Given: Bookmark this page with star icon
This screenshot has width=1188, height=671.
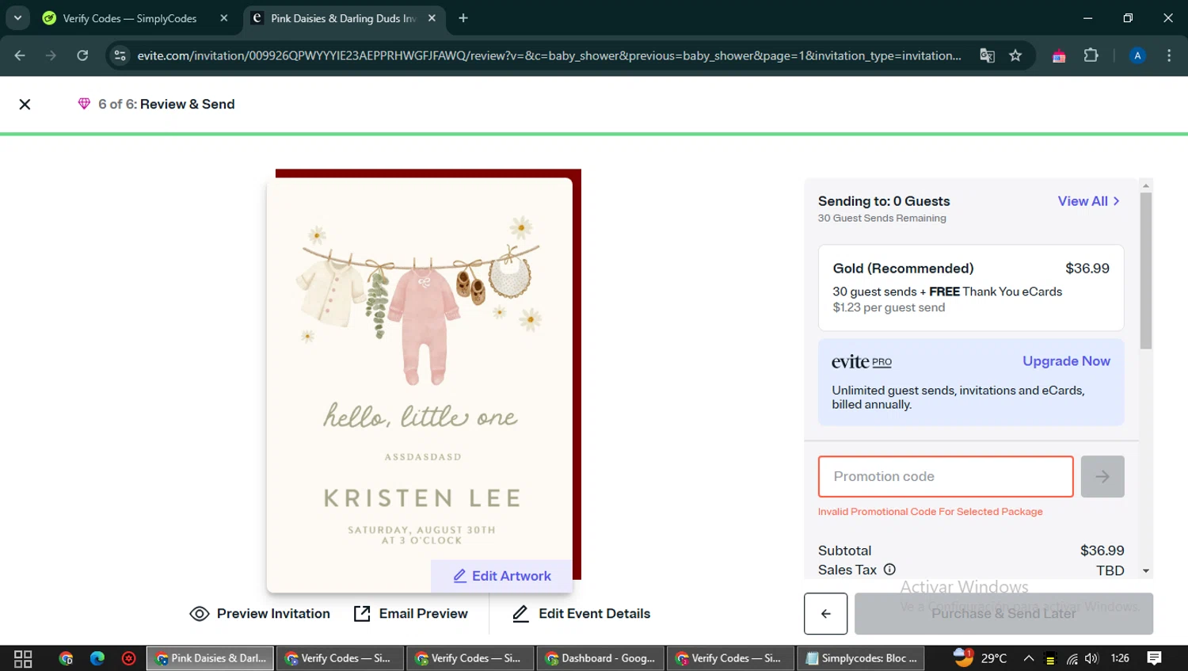Looking at the screenshot, I should 1015,55.
